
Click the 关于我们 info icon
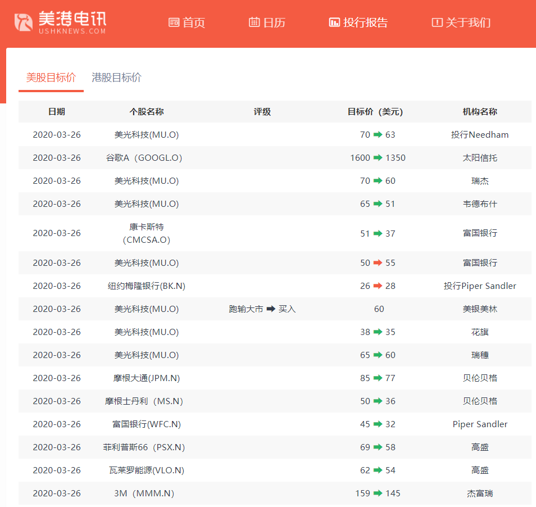[x=437, y=22]
